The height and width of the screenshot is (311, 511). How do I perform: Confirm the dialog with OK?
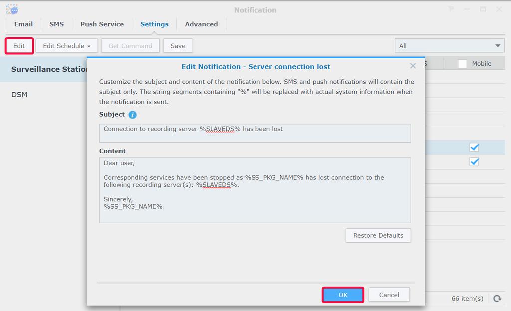343,295
